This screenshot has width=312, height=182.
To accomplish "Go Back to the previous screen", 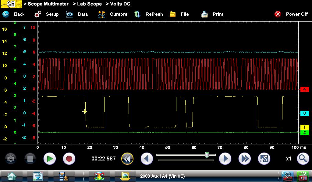I will [x=14, y=14].
